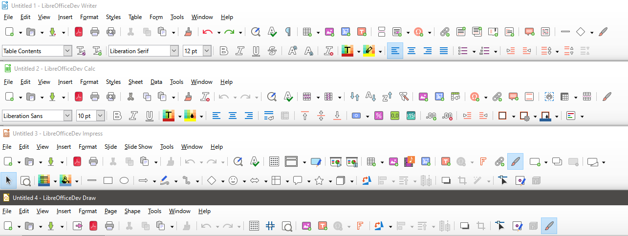Toggle unordered list in Writer
The height and width of the screenshot is (236, 628).
[463, 51]
